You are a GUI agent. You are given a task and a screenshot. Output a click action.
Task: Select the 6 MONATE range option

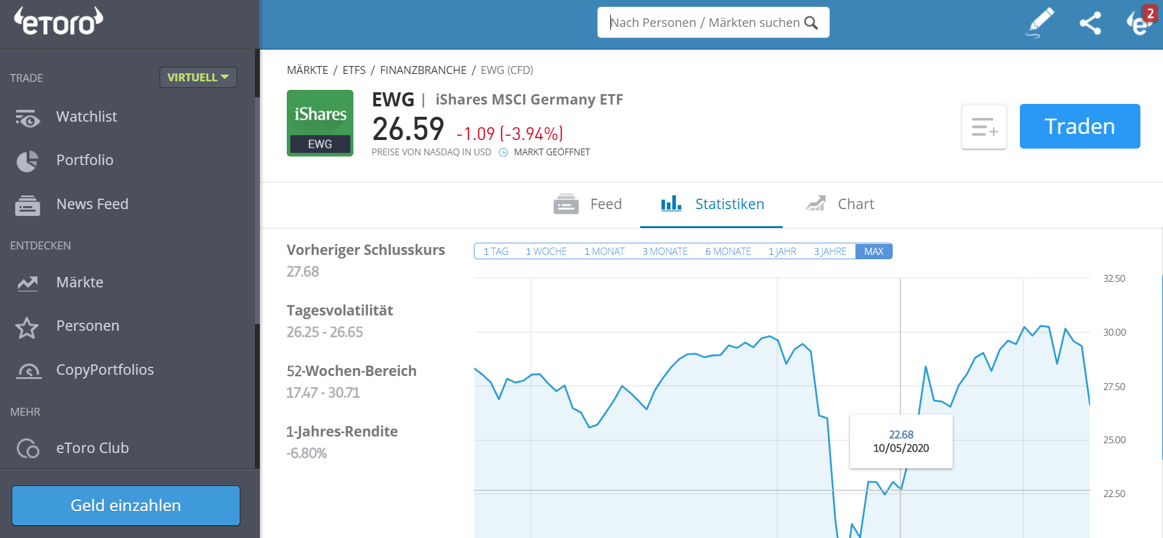tap(728, 251)
